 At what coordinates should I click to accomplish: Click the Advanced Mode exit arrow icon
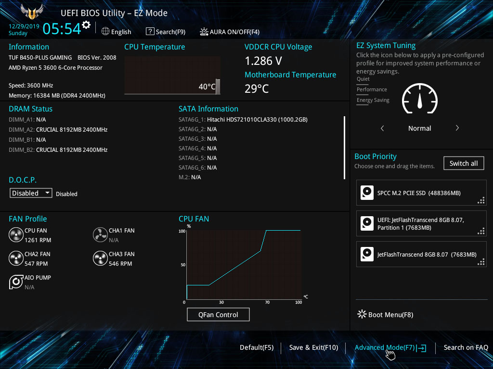click(421, 348)
